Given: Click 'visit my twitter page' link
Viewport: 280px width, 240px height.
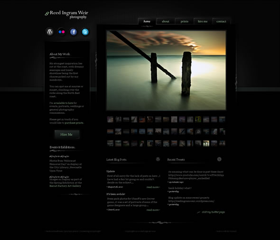Looking at the screenshot, I should (x=213, y=212).
